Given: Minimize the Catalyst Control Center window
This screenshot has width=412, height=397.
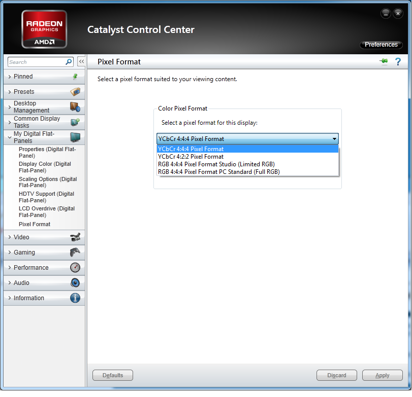Looking at the screenshot, I should 386,14.
